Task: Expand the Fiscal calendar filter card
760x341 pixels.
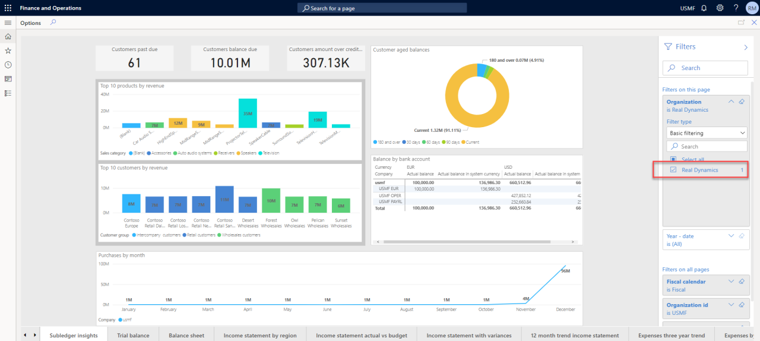Action: (x=731, y=282)
